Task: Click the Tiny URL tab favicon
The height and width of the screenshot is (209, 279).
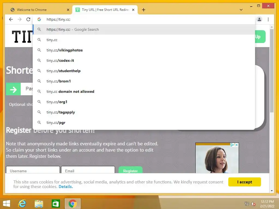Action: 78,10
